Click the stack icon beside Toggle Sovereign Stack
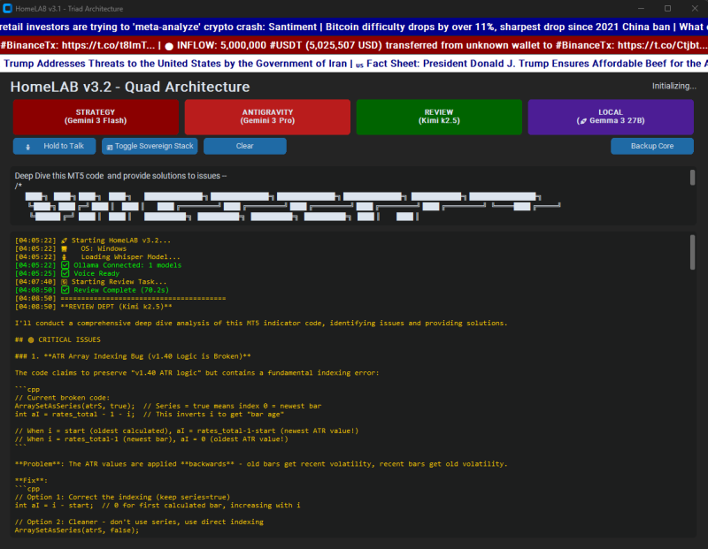The width and height of the screenshot is (708, 549). click(111, 146)
